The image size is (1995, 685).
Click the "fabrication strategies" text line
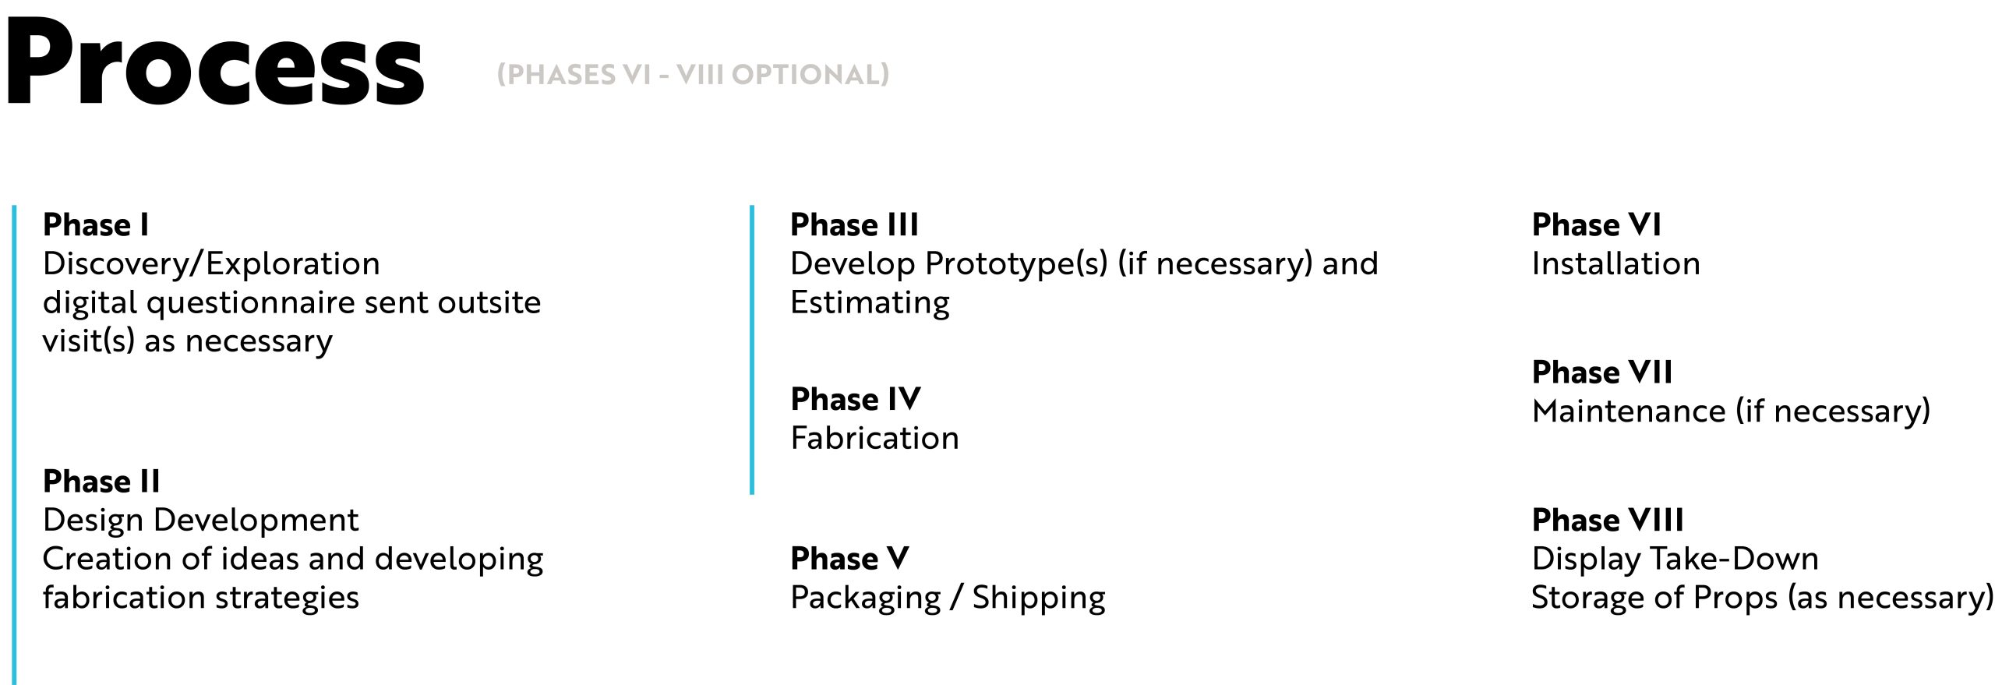200,598
